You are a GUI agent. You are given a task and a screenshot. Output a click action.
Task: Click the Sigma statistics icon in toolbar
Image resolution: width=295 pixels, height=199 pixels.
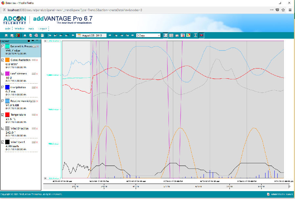click(x=195, y=35)
